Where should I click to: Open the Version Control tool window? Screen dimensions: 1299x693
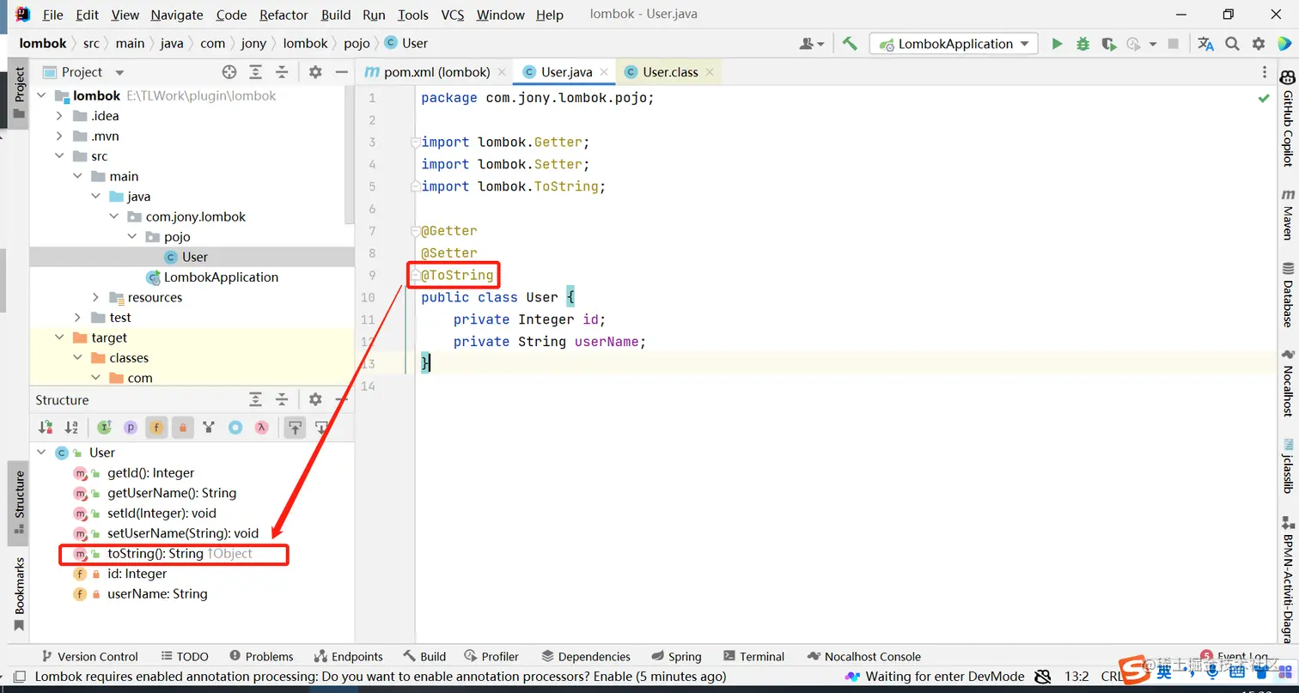pos(90,656)
